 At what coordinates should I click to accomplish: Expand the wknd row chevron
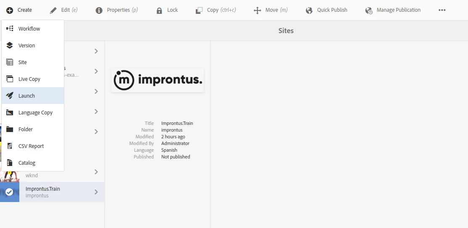click(96, 172)
